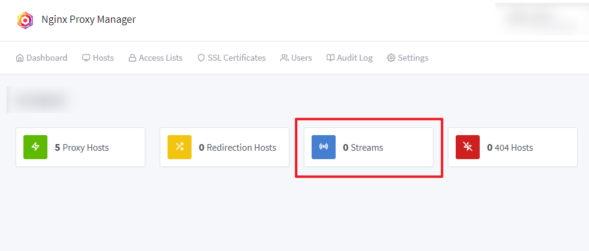Open the 0 Redirection Hosts card link
589x251 pixels.
(x=238, y=147)
